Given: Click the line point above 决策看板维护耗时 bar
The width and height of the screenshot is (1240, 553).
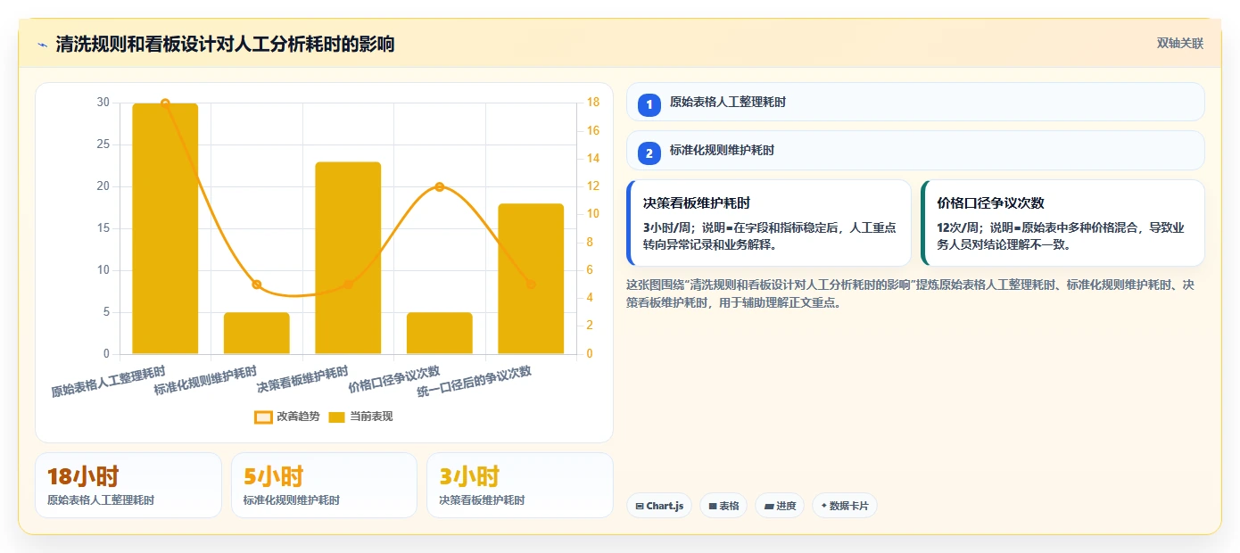Looking at the screenshot, I should point(348,285).
